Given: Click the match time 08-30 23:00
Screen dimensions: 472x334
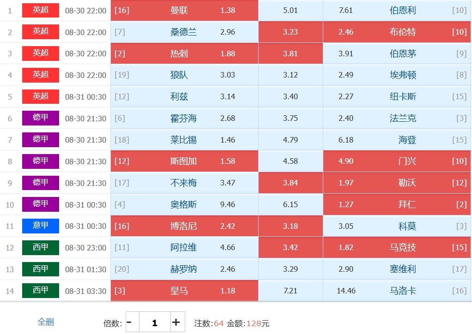Looking at the screenshot, I should pos(85,248).
